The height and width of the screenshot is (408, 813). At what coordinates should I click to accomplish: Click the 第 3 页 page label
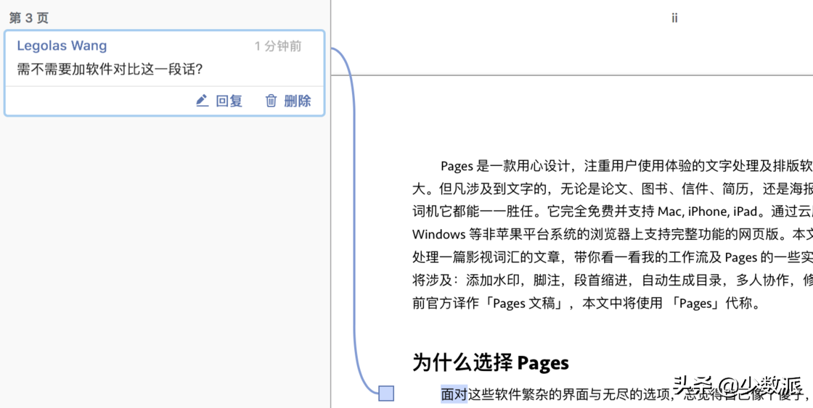29,18
